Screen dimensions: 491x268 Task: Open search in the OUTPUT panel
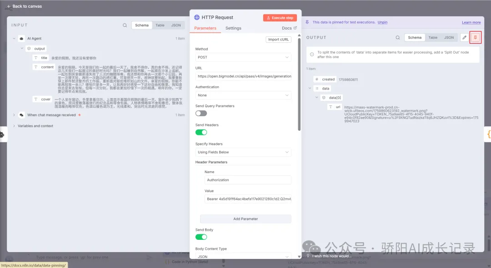[398, 38]
